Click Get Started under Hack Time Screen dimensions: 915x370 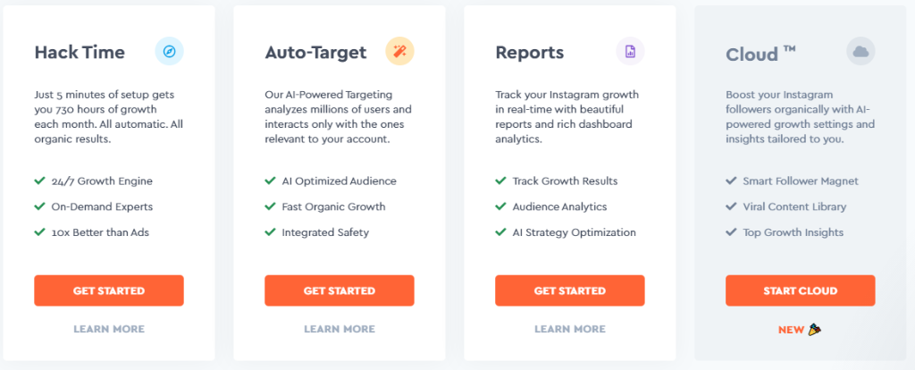[x=109, y=290]
